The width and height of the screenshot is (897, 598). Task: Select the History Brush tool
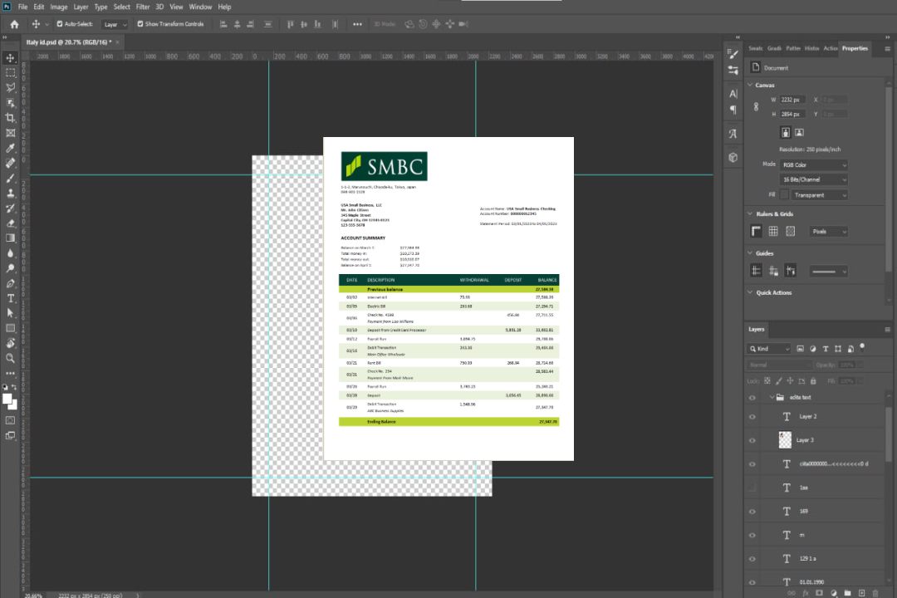(x=10, y=208)
